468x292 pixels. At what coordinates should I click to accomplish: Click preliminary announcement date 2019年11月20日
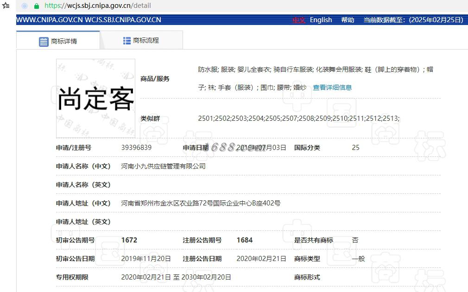[x=146, y=259]
